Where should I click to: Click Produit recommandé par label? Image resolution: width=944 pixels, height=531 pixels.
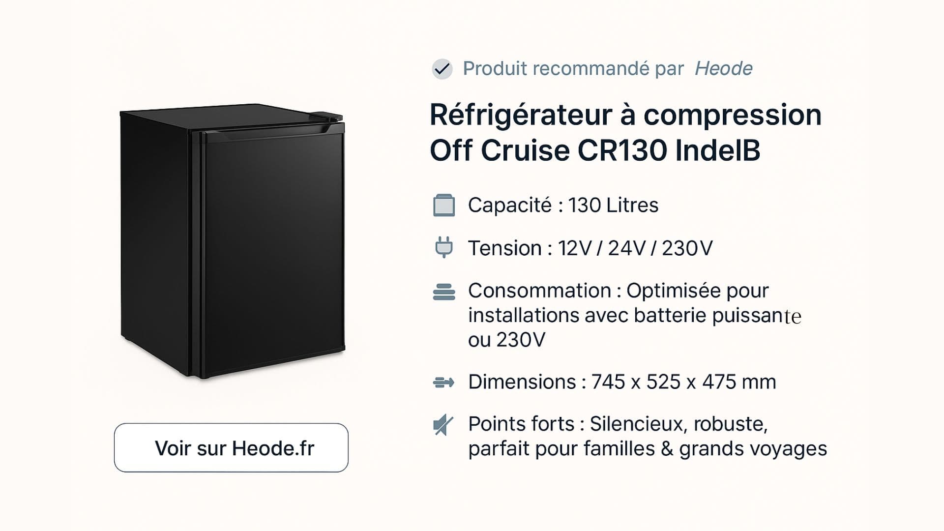tap(573, 69)
